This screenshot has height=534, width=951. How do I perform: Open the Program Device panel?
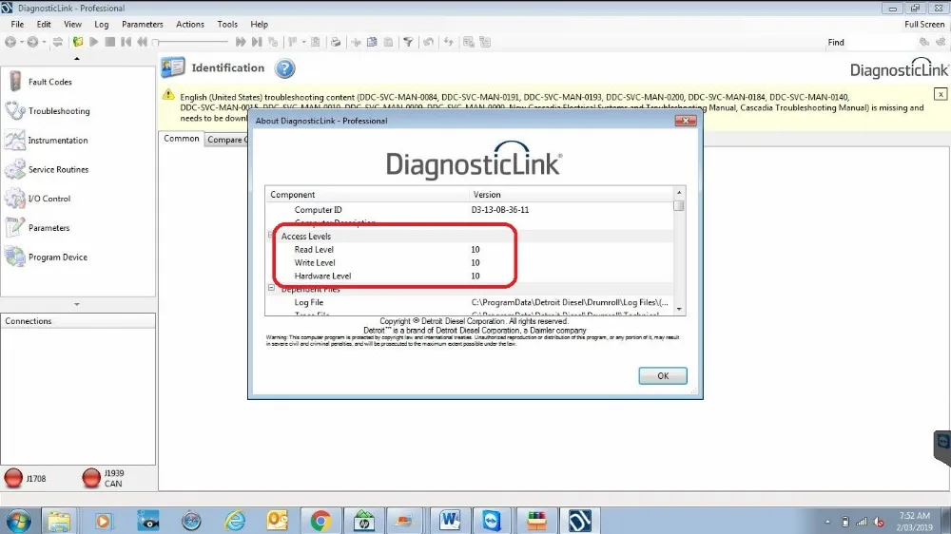click(x=46, y=257)
